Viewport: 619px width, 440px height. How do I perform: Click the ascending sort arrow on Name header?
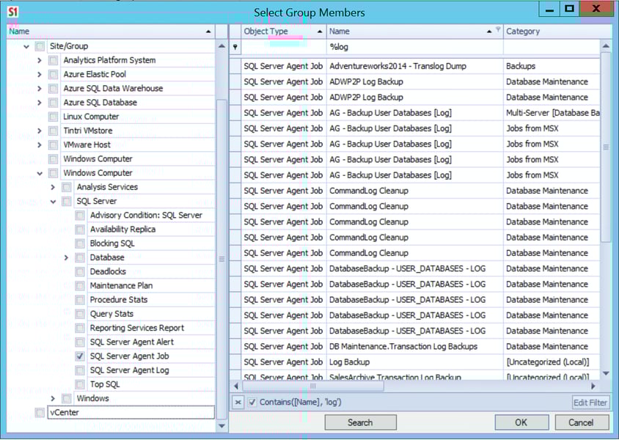tap(208, 31)
